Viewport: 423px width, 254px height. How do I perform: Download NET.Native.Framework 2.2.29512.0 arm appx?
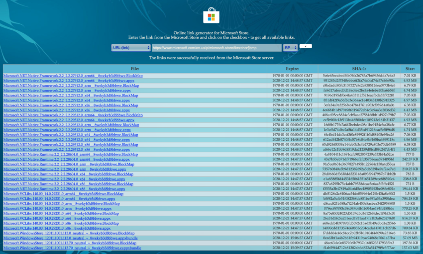[67, 130]
